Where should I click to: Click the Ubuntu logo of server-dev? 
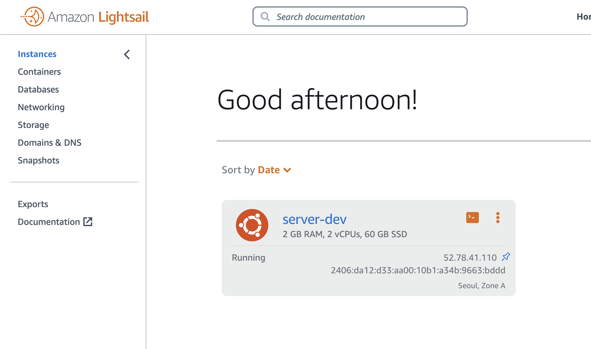pyautogui.click(x=252, y=225)
